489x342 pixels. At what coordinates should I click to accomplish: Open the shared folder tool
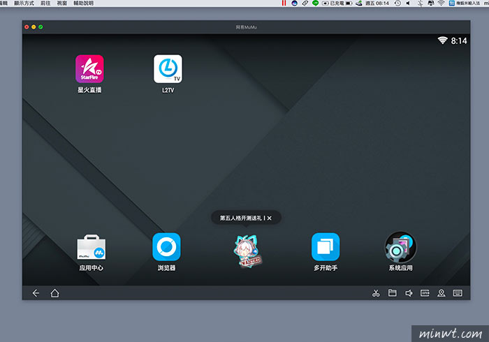tap(393, 292)
